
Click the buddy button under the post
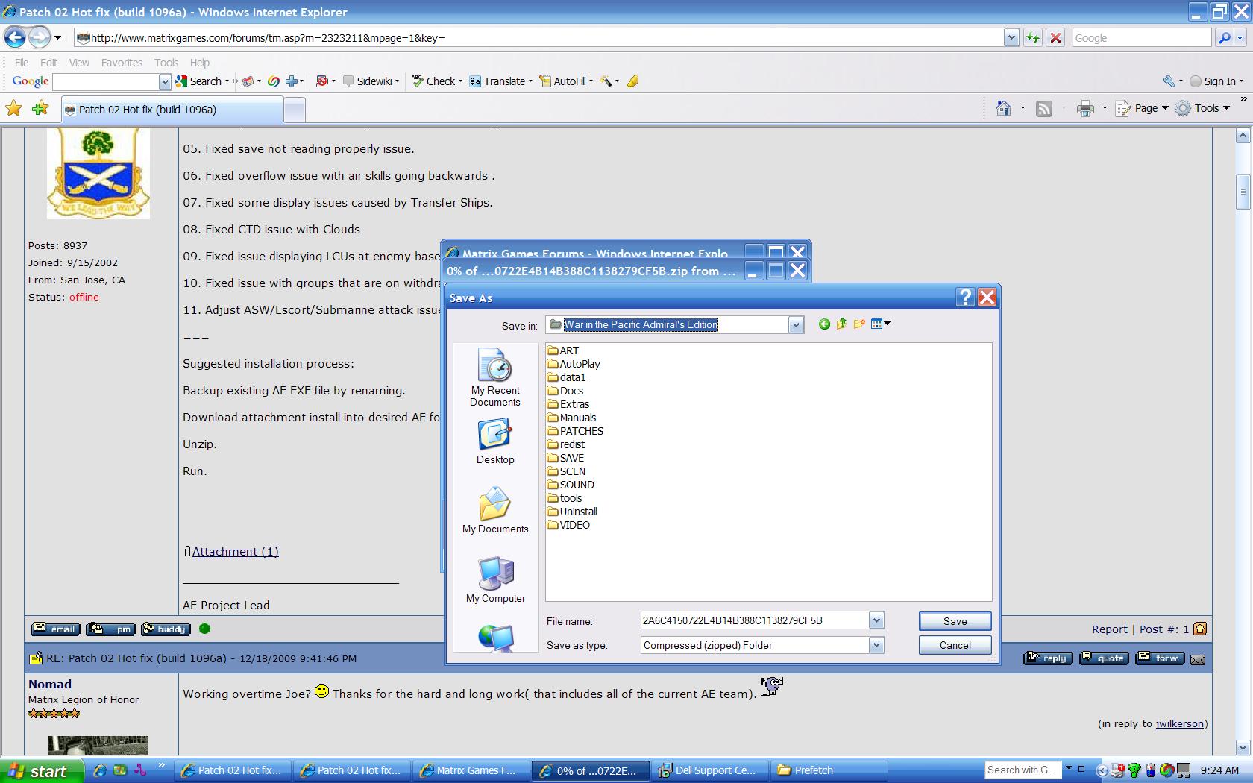point(166,629)
